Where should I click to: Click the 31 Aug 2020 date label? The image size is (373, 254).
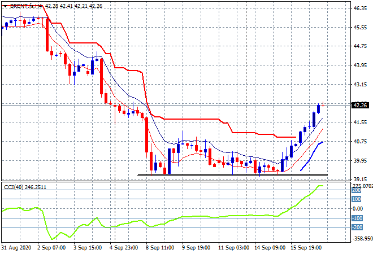pos(16,248)
